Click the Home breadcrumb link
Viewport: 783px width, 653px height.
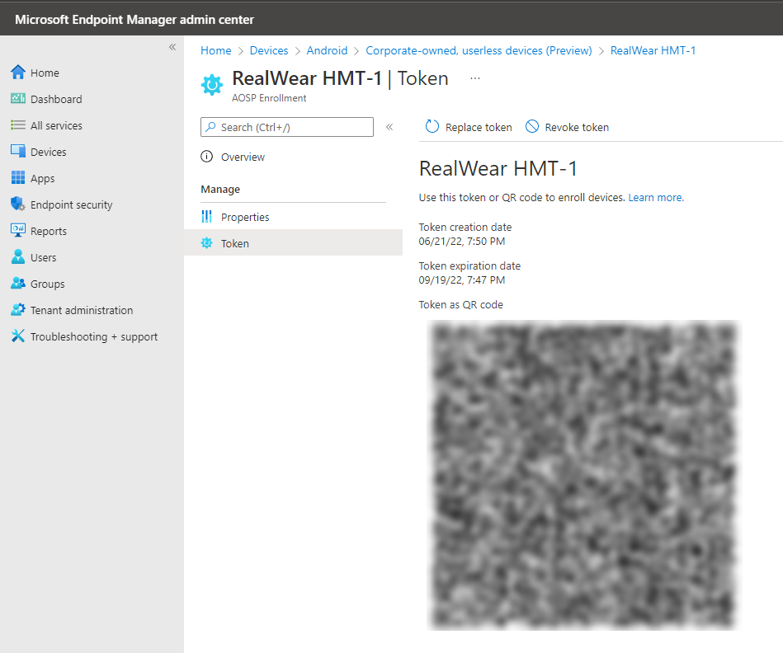coord(215,50)
